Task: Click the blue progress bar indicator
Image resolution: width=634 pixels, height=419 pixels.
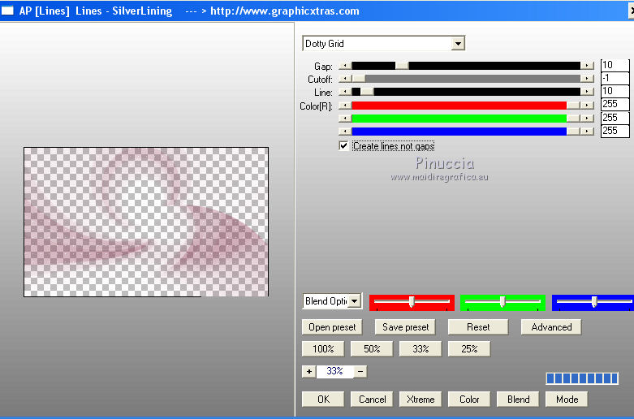Action: [582, 378]
